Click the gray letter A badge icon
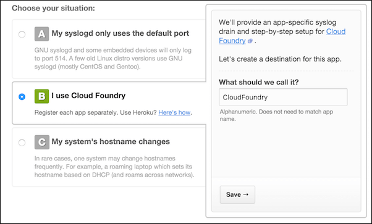The height and width of the screenshot is (224, 372). [42, 34]
